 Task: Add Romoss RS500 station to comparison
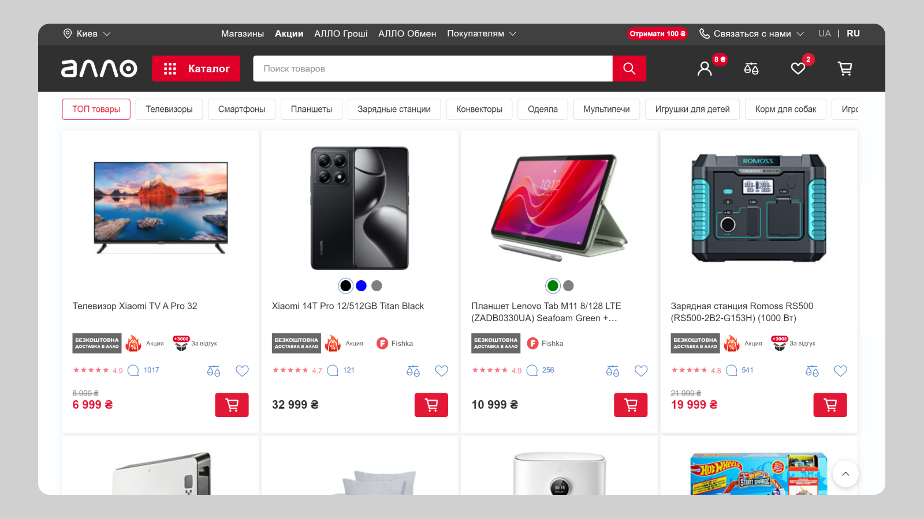point(812,371)
